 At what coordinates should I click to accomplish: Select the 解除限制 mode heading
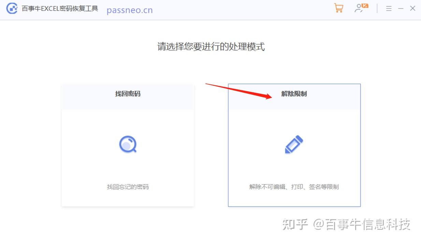pos(294,94)
